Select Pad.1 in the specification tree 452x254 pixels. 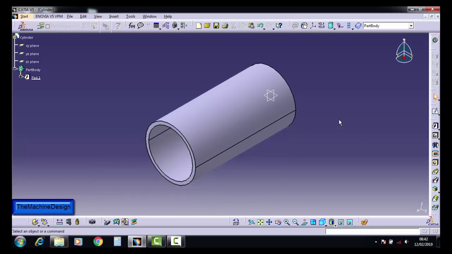(36, 78)
